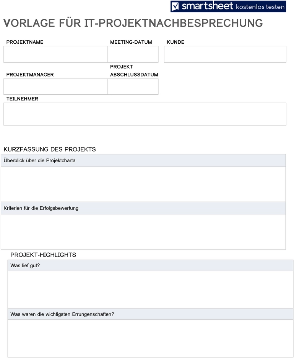The image size is (294, 358).
Task: Click the Projekt Abschlussdatum field
Action: (x=133, y=87)
